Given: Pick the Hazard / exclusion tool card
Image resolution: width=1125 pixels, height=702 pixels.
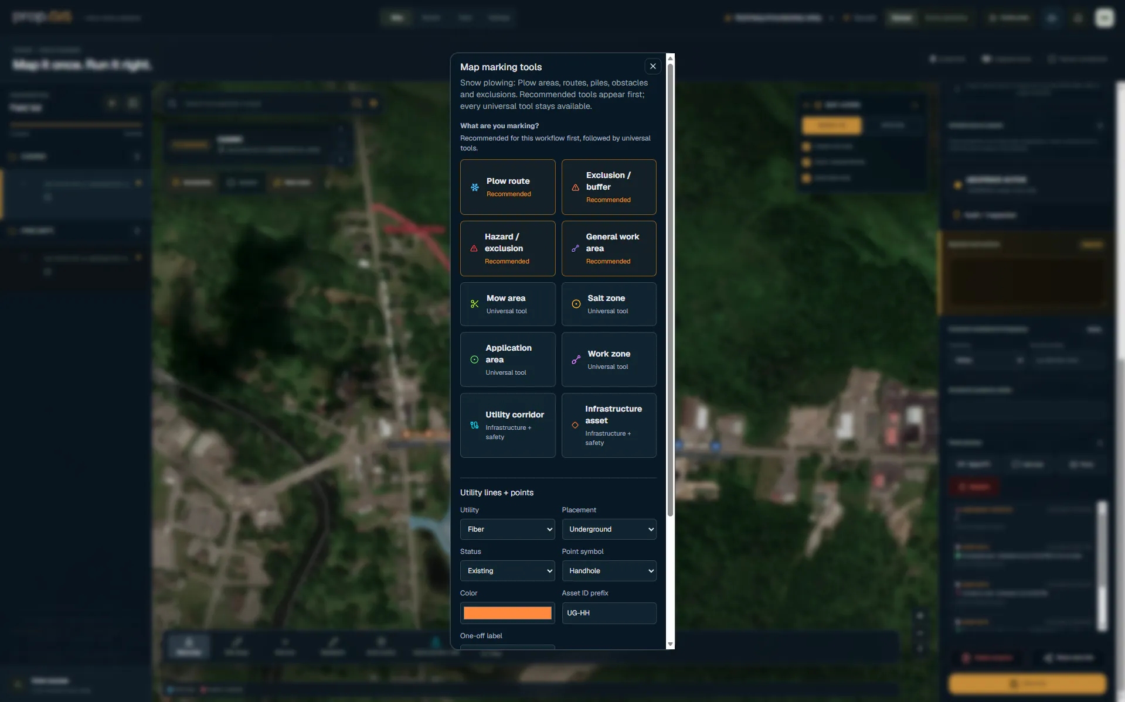Looking at the screenshot, I should point(508,248).
